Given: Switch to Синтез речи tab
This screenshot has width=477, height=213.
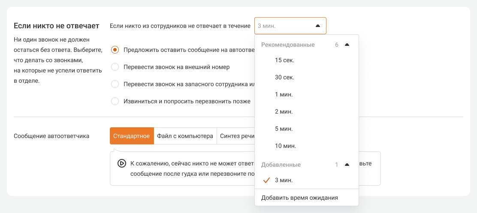Looking at the screenshot, I should click(237, 136).
